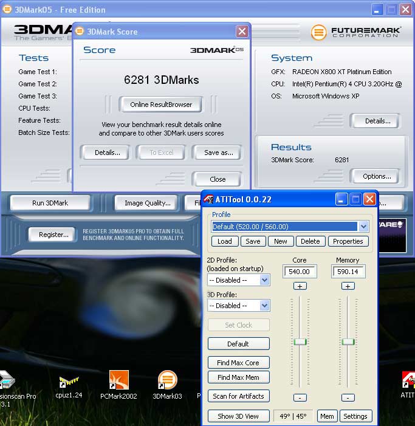
Task: Click Save as in Score dialog
Action: click(x=218, y=153)
